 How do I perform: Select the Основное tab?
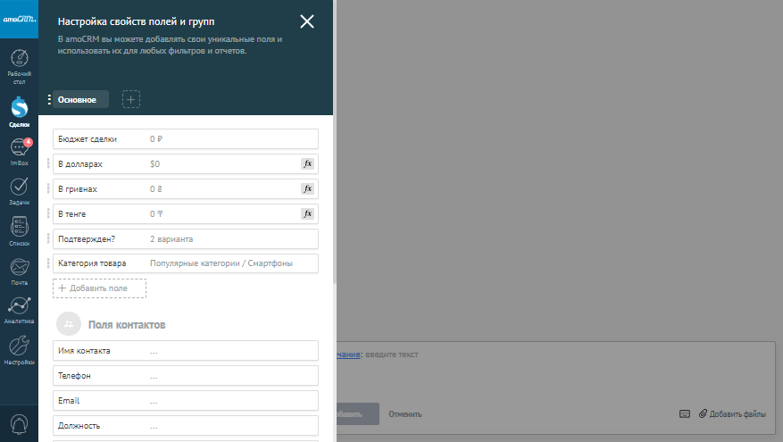(x=79, y=100)
